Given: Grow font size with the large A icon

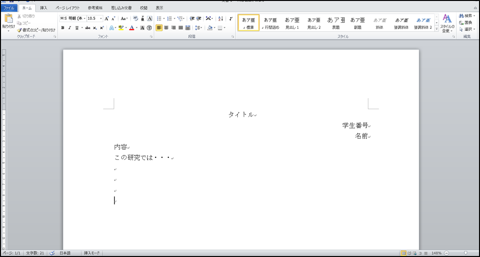Looking at the screenshot, I should tap(106, 19).
